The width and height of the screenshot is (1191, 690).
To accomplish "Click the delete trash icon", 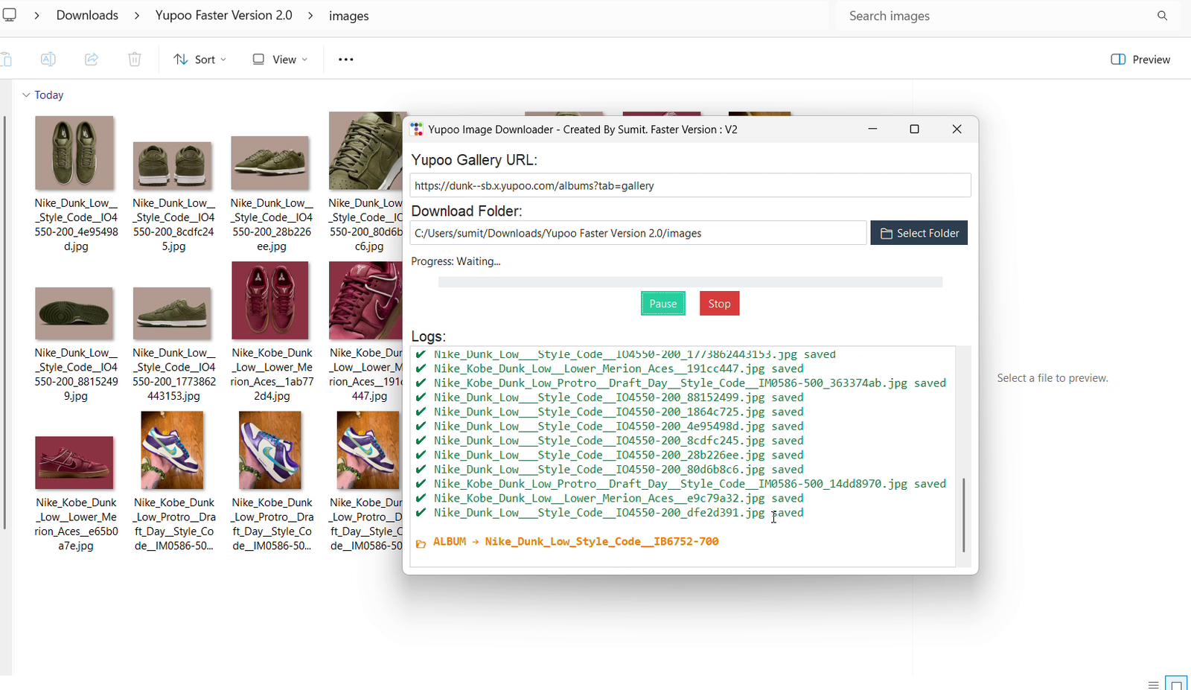I will [135, 60].
